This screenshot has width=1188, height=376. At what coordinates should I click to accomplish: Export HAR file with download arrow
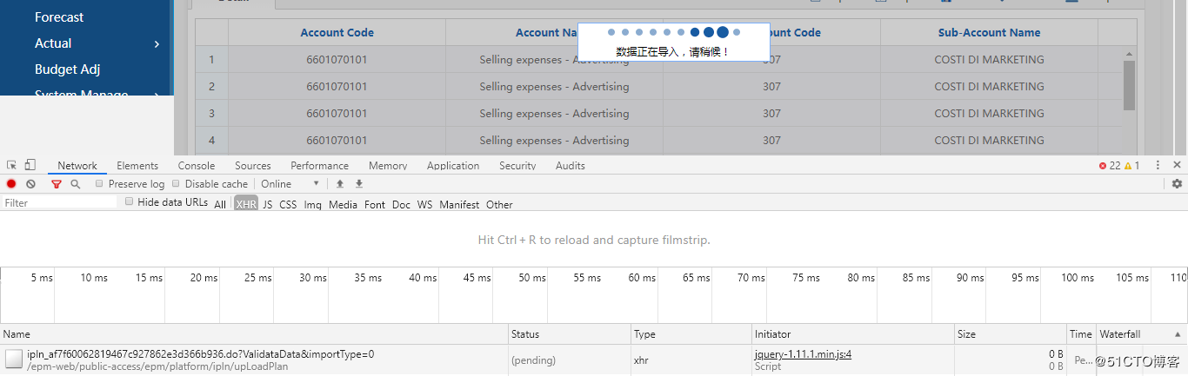[358, 184]
